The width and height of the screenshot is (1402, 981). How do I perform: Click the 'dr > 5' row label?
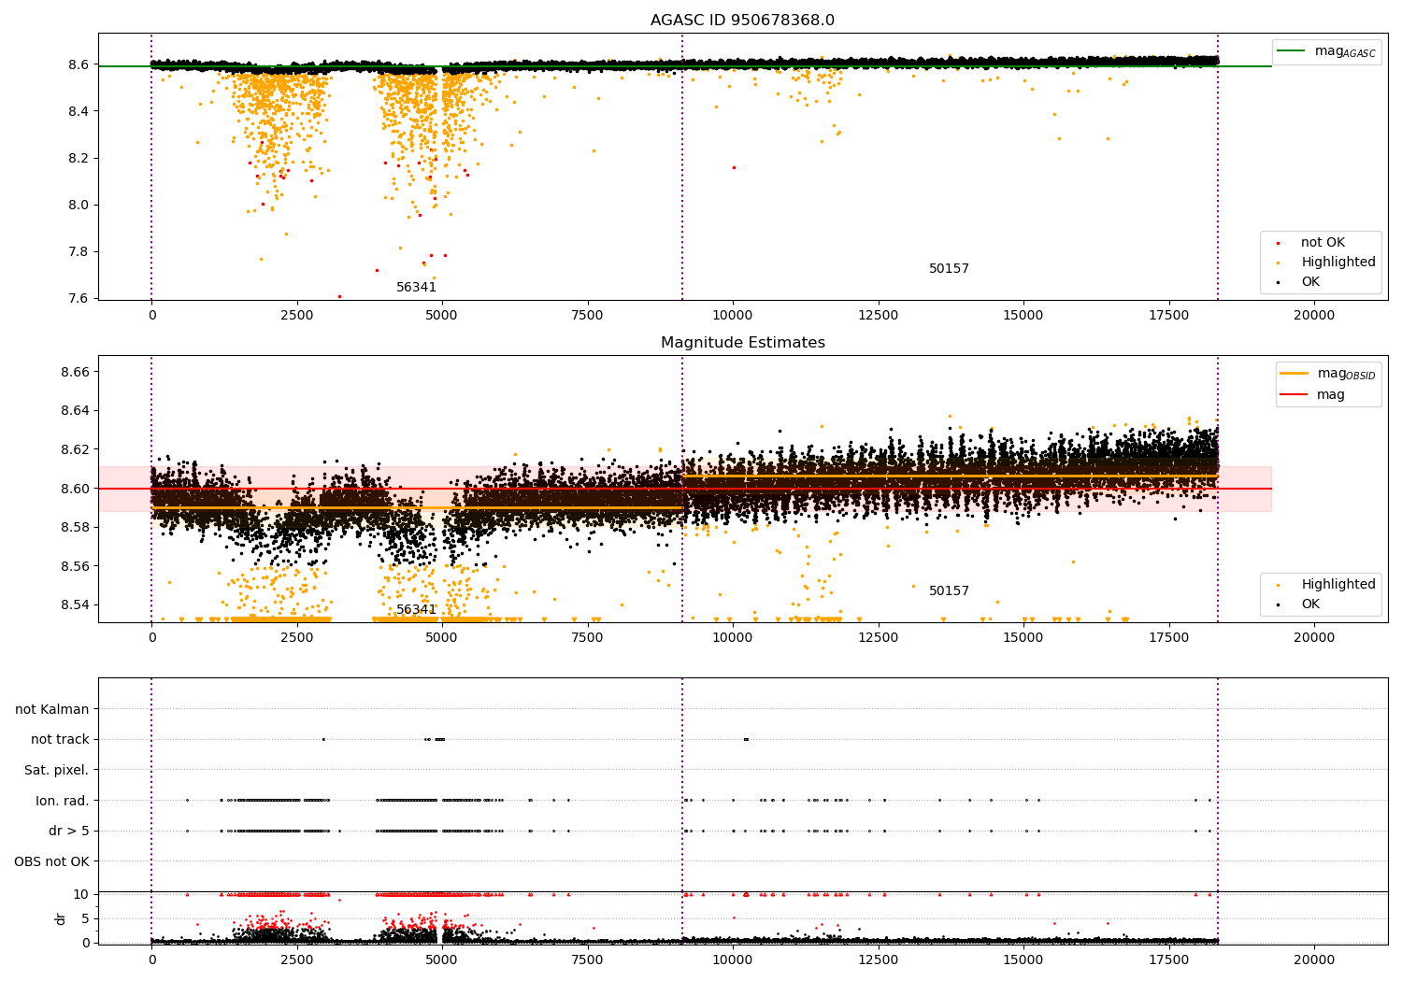point(69,832)
